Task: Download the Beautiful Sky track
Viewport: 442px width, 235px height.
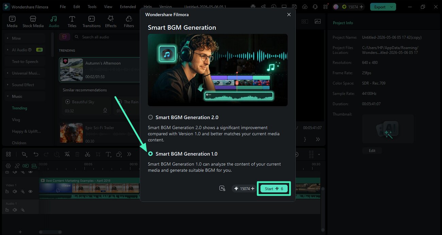Action: coord(105,111)
